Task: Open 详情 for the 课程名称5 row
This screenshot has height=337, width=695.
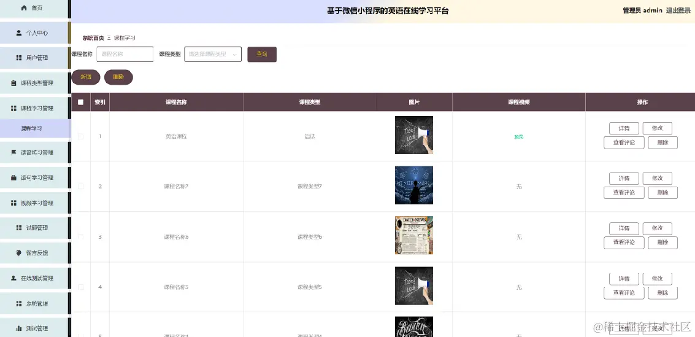Action: tap(624, 279)
